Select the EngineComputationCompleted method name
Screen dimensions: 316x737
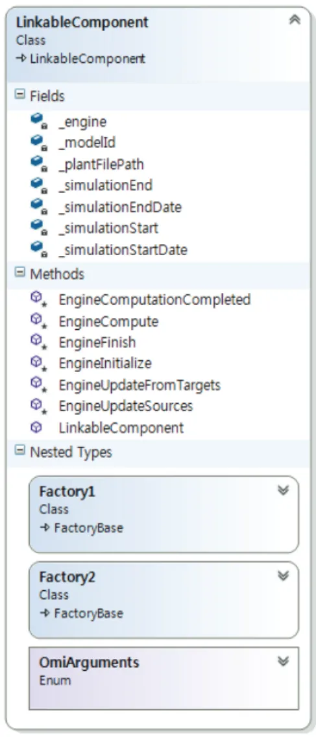[154, 300]
